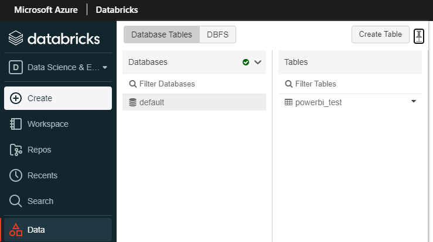The width and height of the screenshot is (433, 242).
Task: Select the Database Tables tab
Action: click(x=162, y=34)
